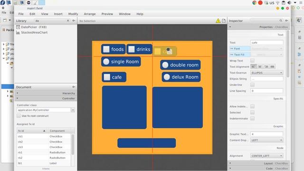The image size is (304, 171).
Task: Open the Help menu
Action: [140, 14]
